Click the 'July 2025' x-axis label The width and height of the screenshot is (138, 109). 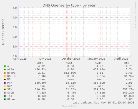45,59
